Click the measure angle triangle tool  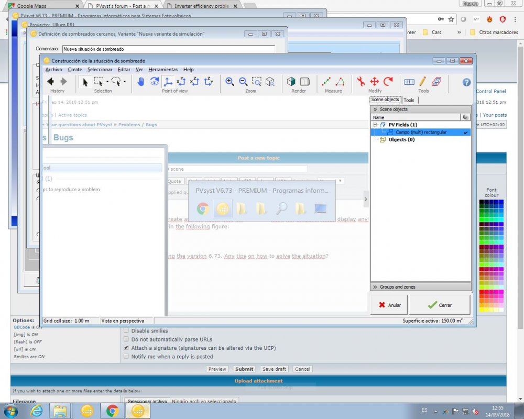pyautogui.click(x=340, y=81)
